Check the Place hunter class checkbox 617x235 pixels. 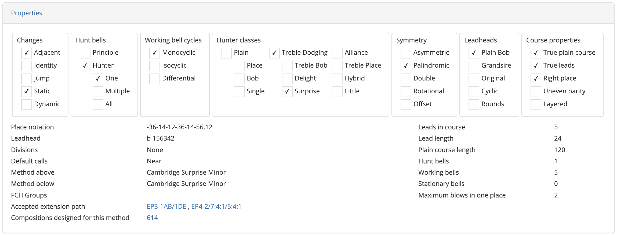pos(239,66)
